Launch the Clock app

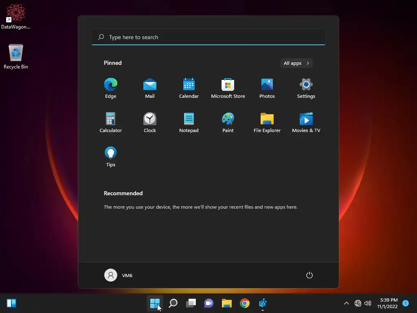pyautogui.click(x=150, y=122)
